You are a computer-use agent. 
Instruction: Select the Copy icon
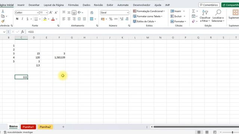coord(3,16)
